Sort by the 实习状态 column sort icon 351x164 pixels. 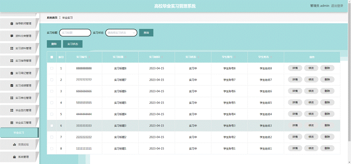coord(199,57)
